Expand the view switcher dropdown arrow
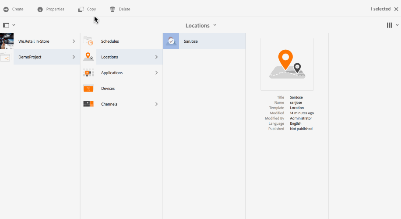 (x=397, y=25)
